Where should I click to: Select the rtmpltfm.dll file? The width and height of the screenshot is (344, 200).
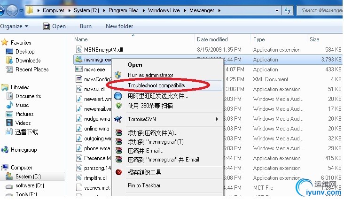[96, 178]
